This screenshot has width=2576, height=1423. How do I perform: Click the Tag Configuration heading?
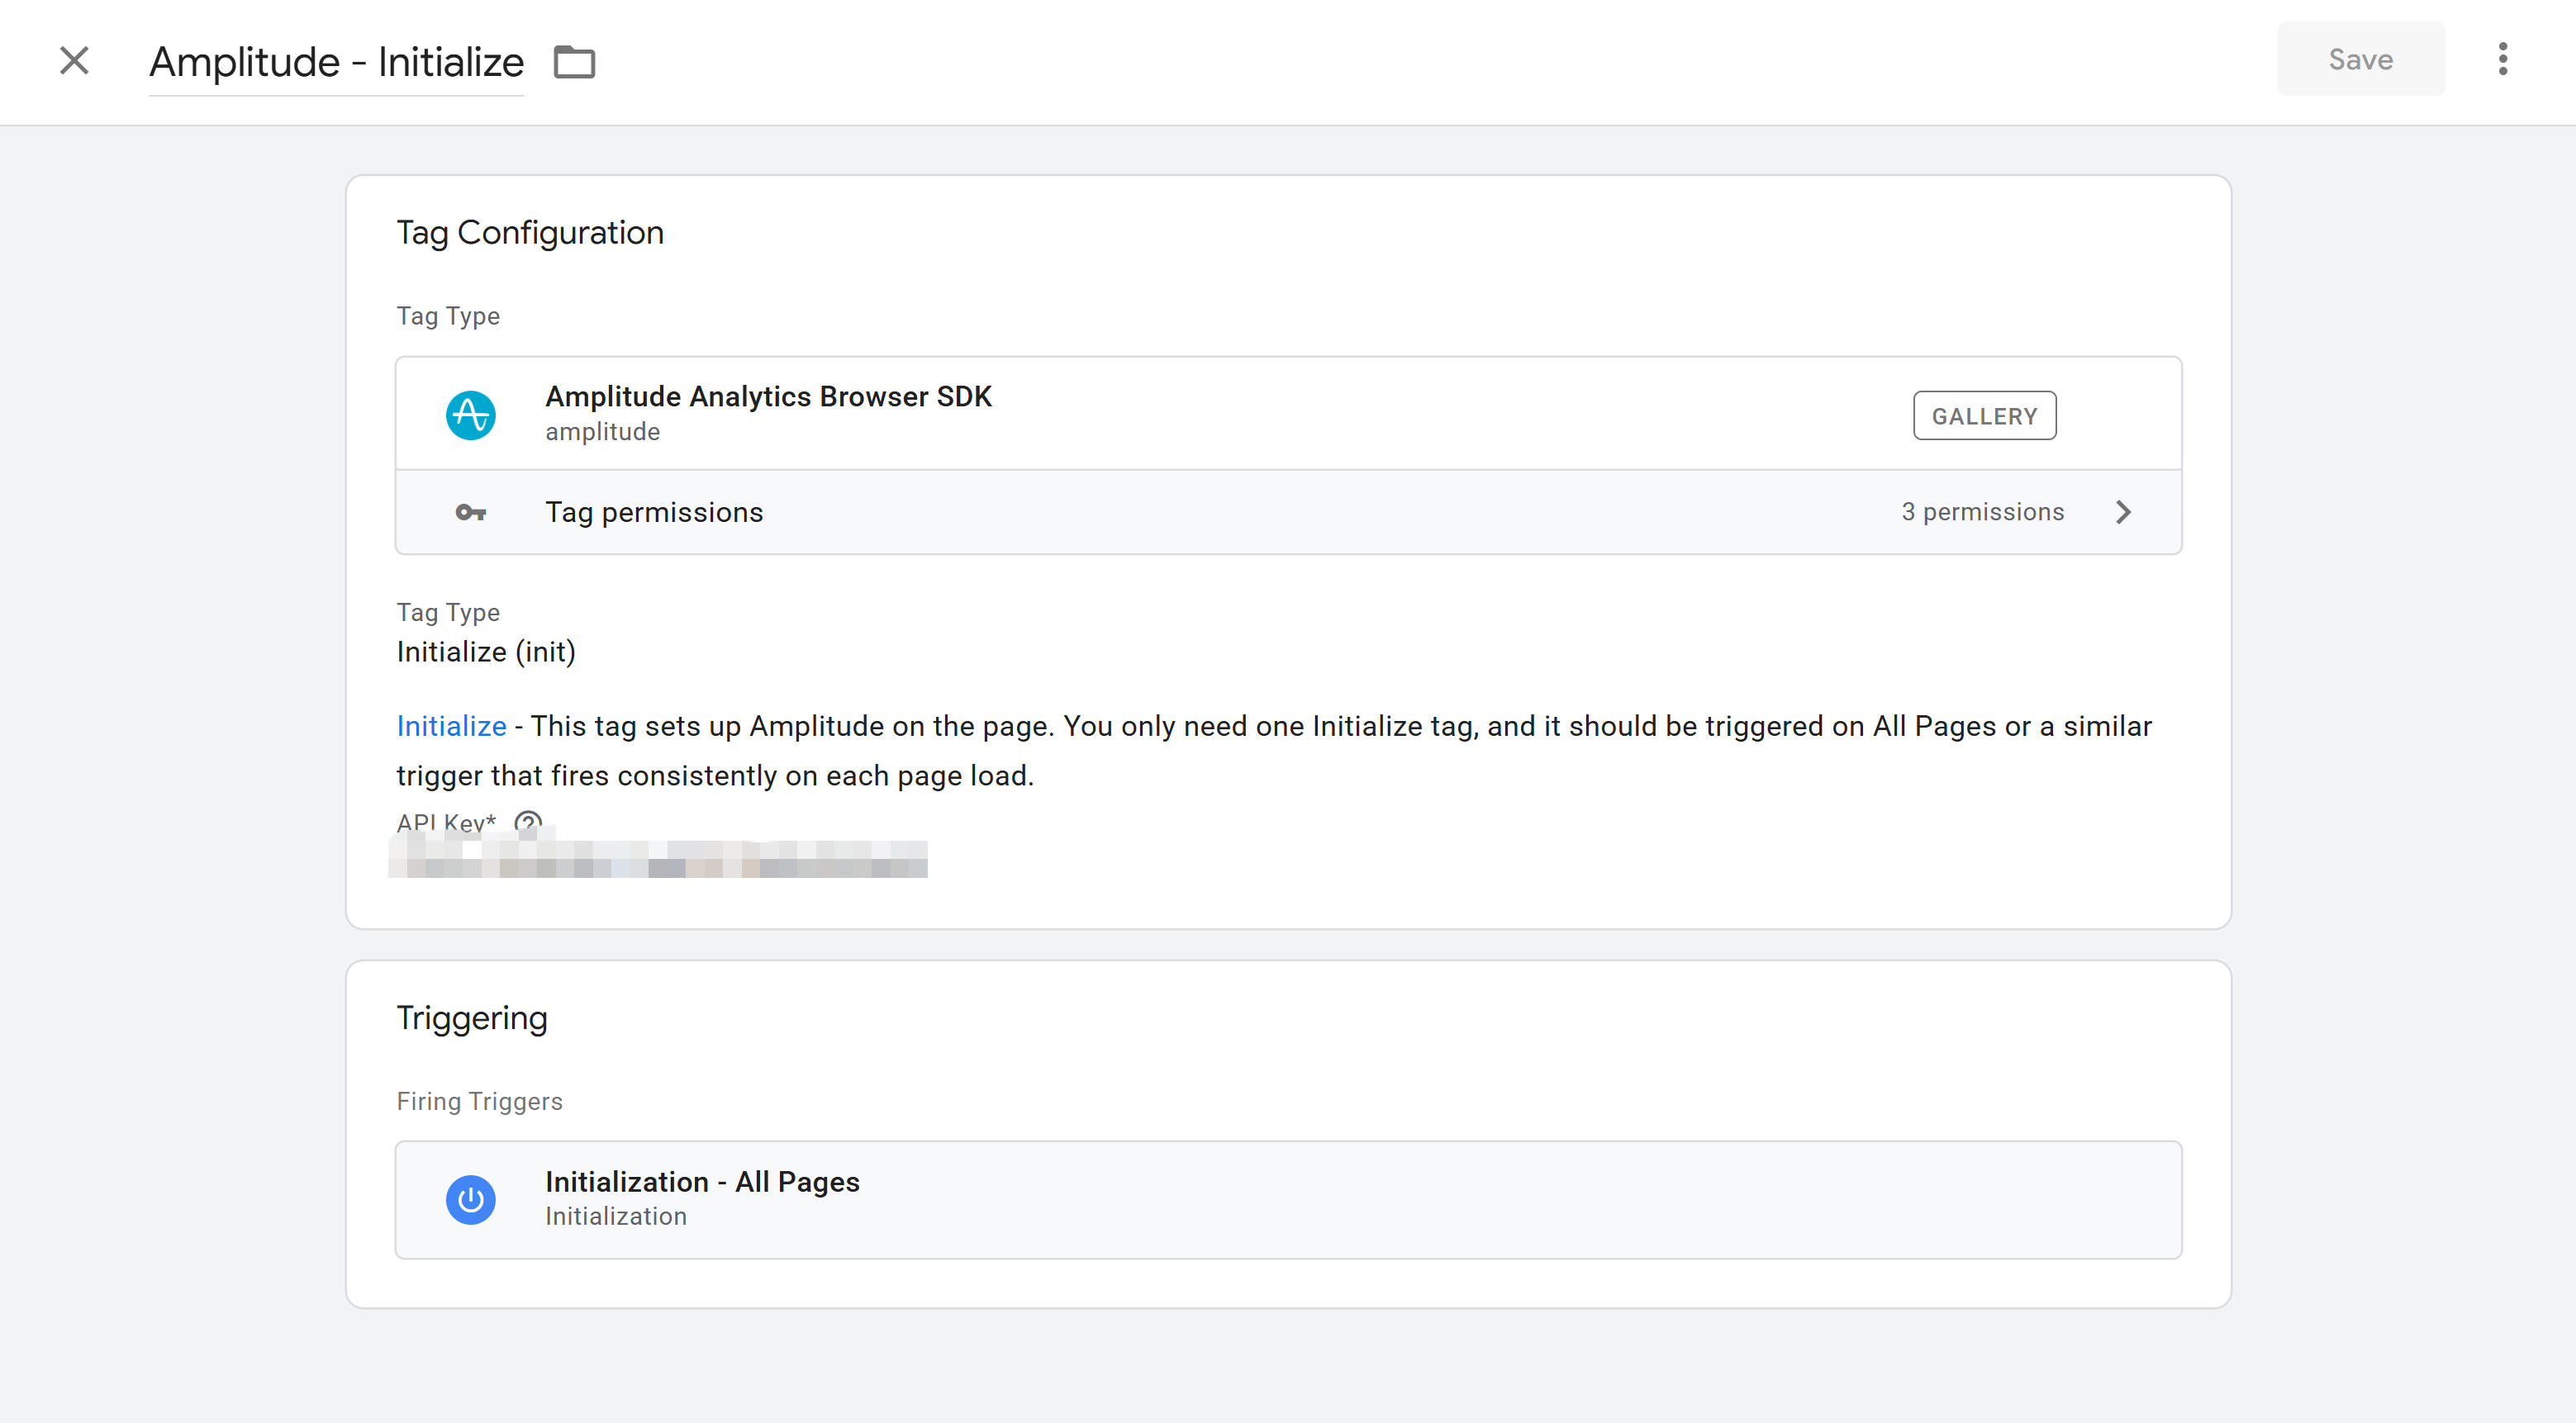[x=530, y=233]
